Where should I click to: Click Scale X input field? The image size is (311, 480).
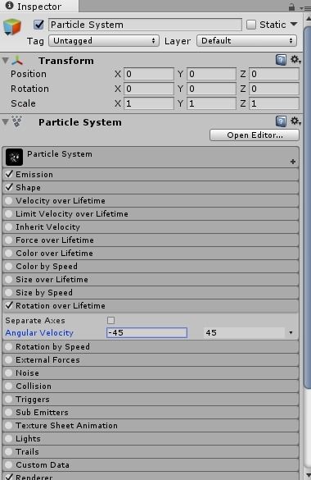[149, 103]
